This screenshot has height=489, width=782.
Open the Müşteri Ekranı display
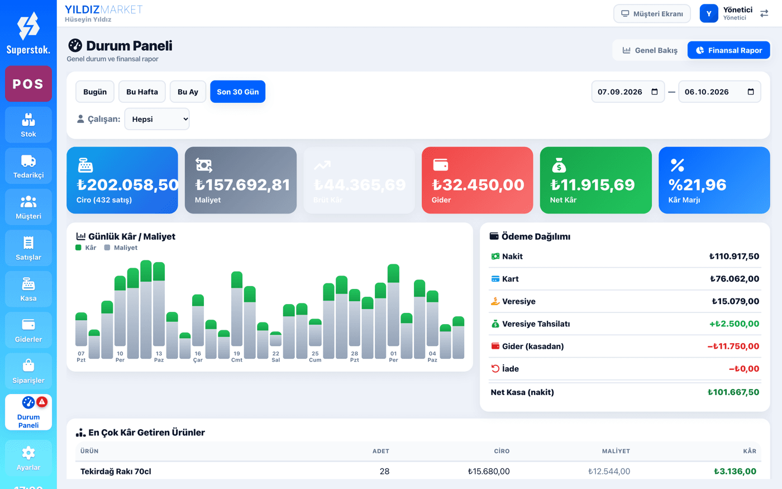(x=652, y=13)
